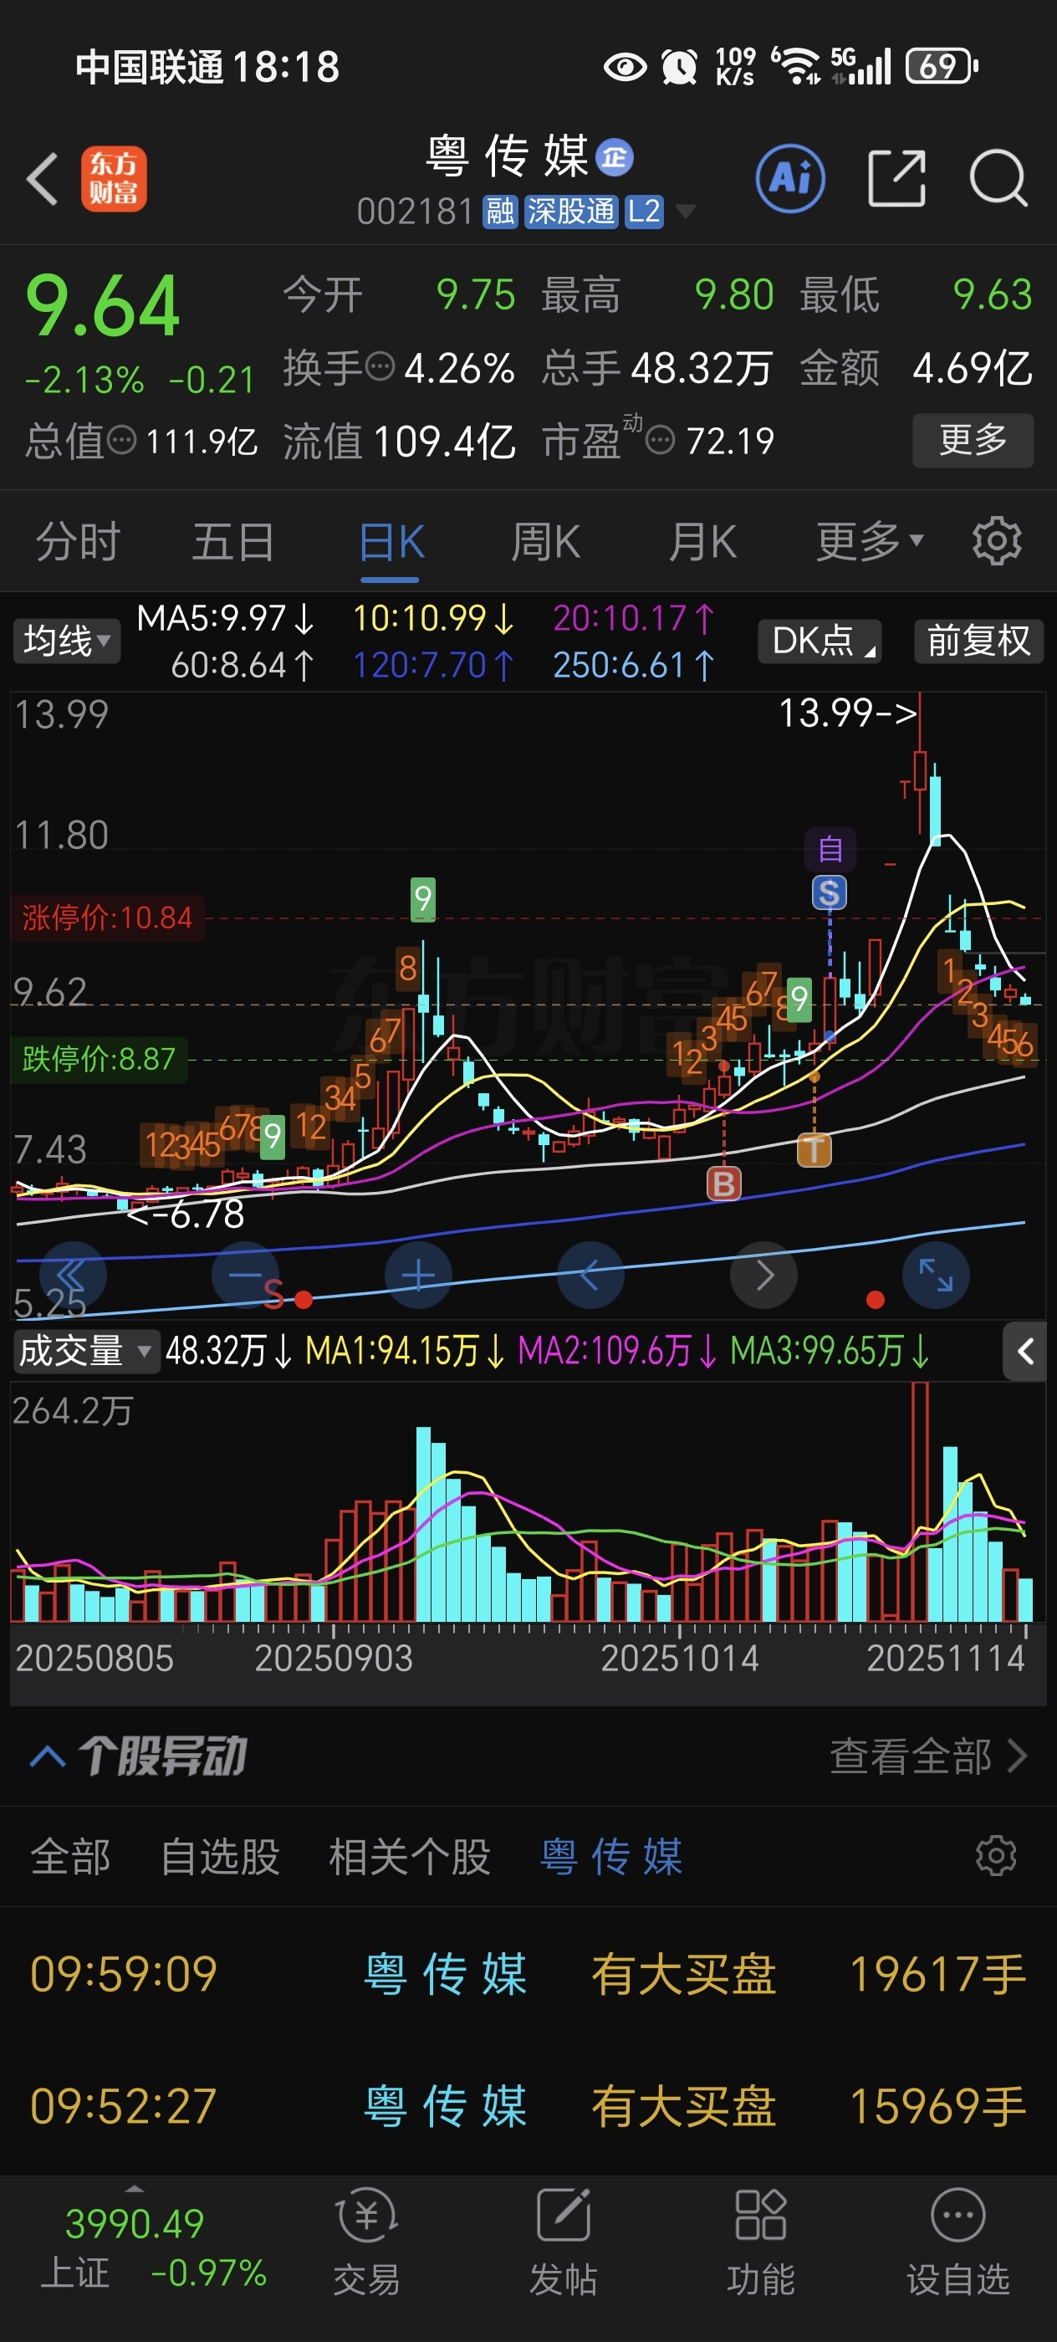Tap the 自 marker on chart
The height and width of the screenshot is (2342, 1057).
(x=830, y=849)
